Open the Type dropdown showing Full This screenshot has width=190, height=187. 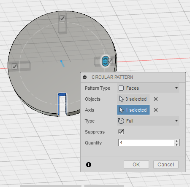[x=148, y=121]
